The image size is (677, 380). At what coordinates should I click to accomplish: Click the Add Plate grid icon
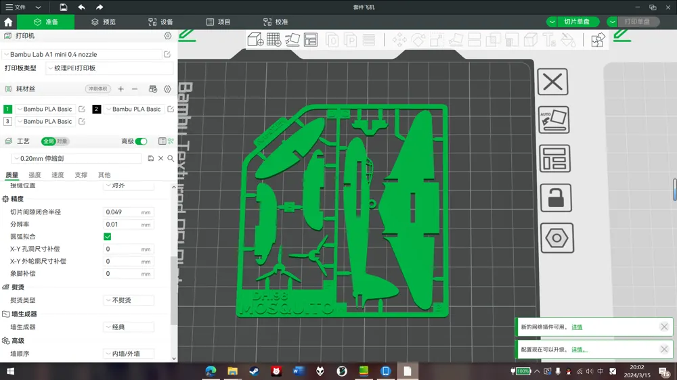pos(274,40)
